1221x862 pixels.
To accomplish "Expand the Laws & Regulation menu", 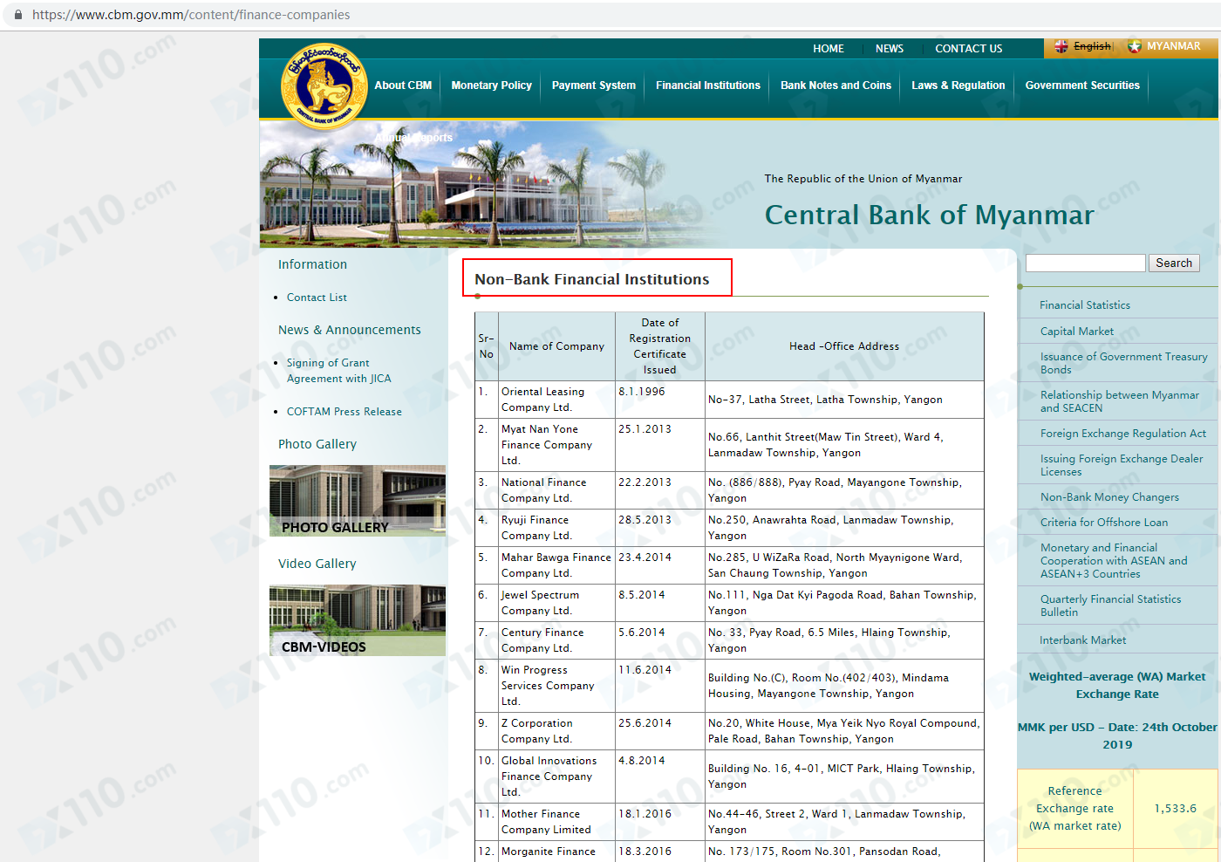I will [958, 86].
